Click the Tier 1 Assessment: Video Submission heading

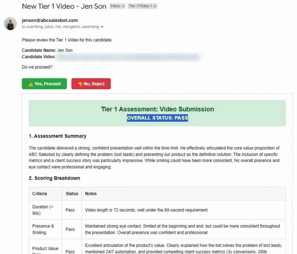click(x=157, y=109)
